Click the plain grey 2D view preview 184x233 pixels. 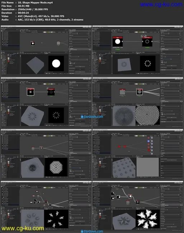coord(148,167)
